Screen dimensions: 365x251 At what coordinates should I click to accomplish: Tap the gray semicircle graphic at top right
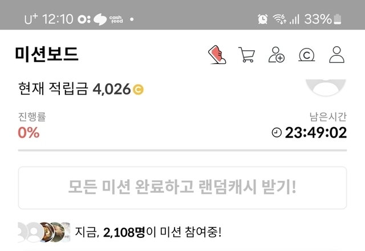click(326, 87)
